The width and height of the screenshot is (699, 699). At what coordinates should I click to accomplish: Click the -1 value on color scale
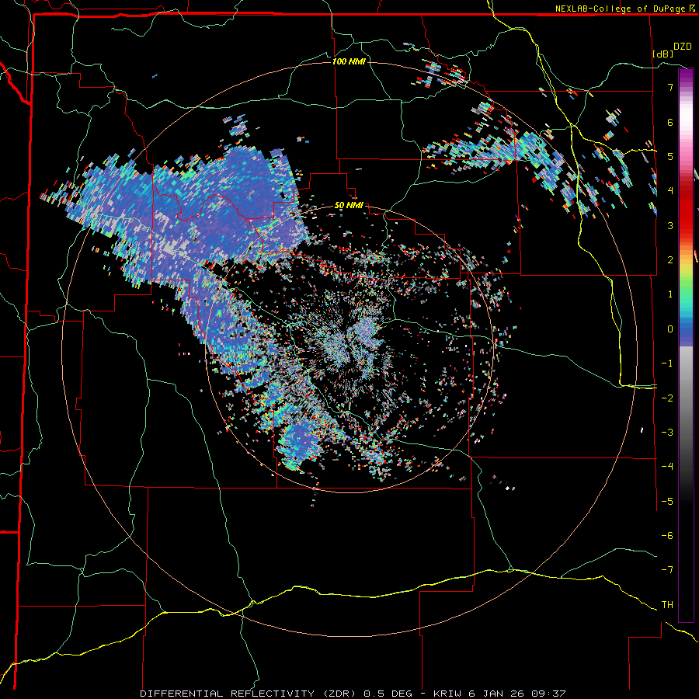tap(667, 363)
